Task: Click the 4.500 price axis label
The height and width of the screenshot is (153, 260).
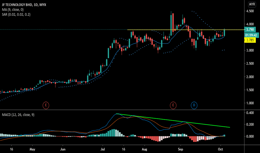Action: click(250, 11)
